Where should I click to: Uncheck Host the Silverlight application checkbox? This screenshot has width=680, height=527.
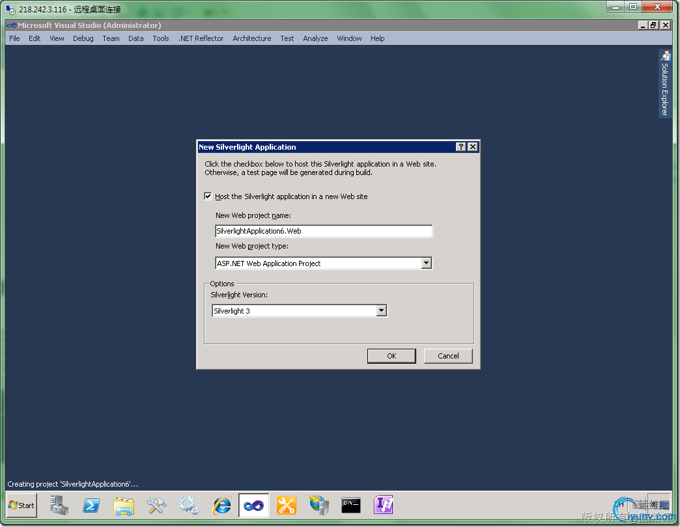208,196
